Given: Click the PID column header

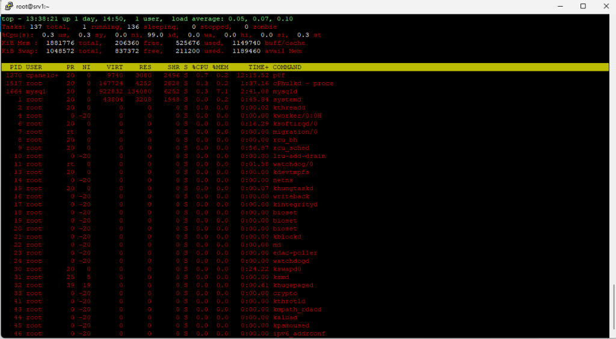Looking at the screenshot, I should (16, 67).
